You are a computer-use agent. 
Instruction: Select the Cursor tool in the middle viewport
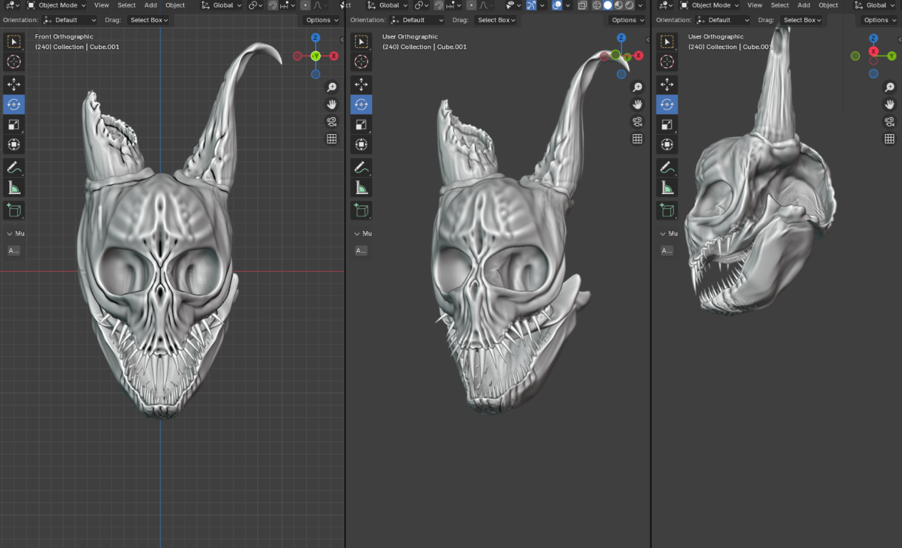click(361, 62)
